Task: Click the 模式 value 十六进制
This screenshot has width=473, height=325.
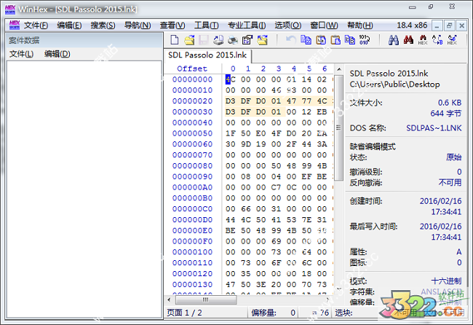Action: [446, 281]
